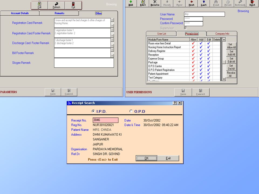Click Cancel in User Permissions bottom bar
This screenshot has height=194, width=259.
(x=200, y=92)
